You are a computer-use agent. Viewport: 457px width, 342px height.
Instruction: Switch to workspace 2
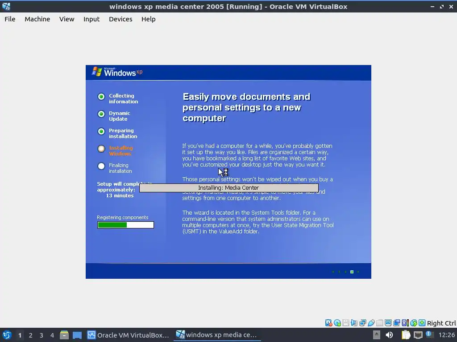coord(31,335)
